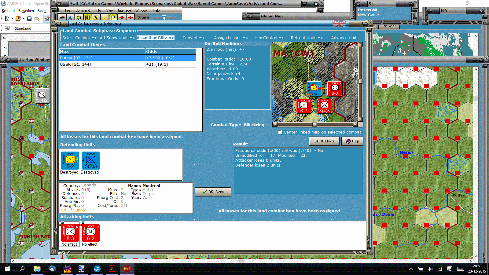Select the Montreal 5-2 defending unit counter
This screenshot has height=275, width=489.
click(70, 161)
